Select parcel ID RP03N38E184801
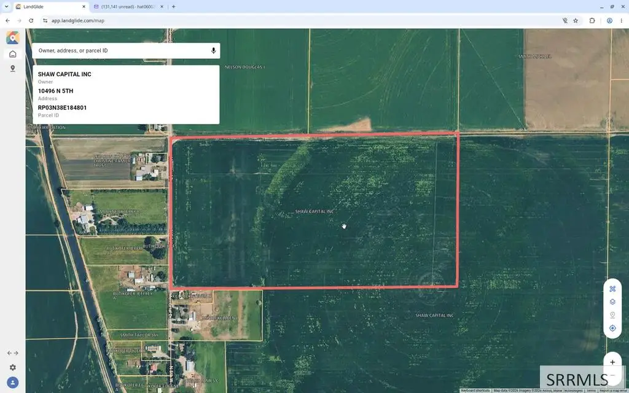 click(x=62, y=108)
